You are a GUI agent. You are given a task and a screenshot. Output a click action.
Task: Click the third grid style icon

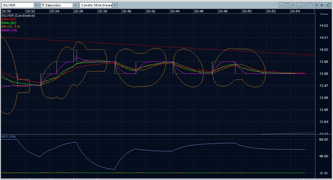coord(310,5)
